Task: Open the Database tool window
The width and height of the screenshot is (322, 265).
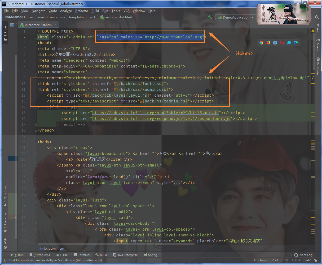Action: click(x=317, y=66)
